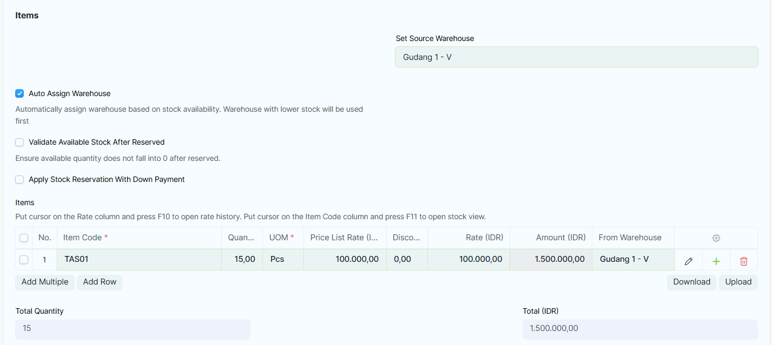Open the UOM cell showing Pcs
The image size is (772, 345).
(283, 260)
